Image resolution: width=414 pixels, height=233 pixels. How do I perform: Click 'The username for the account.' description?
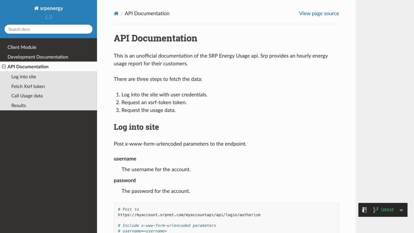click(x=156, y=169)
